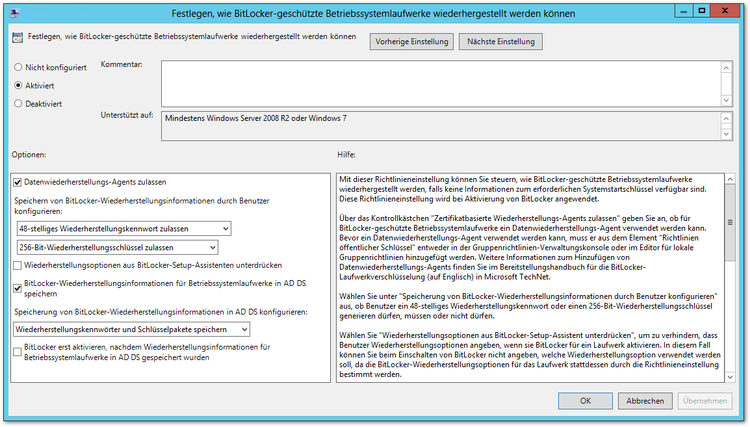Open the 48-stelliges Wiederherstellungskennwort dropdown
750x427 pixels.
pos(225,228)
